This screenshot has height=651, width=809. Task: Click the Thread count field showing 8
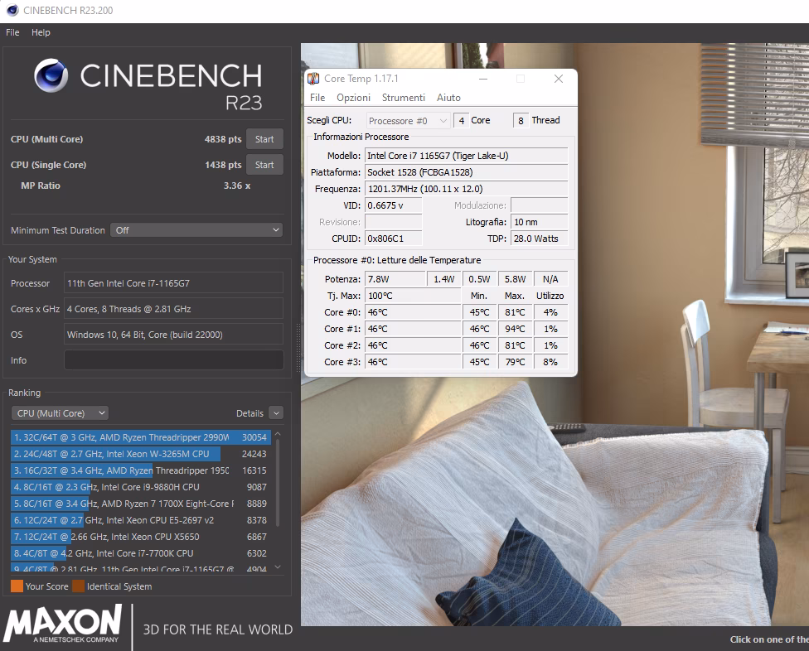coord(521,121)
